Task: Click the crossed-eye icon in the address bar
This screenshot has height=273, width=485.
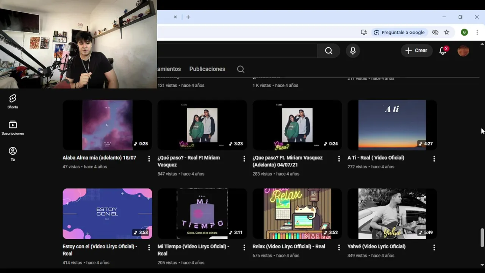Action: pos(435,32)
